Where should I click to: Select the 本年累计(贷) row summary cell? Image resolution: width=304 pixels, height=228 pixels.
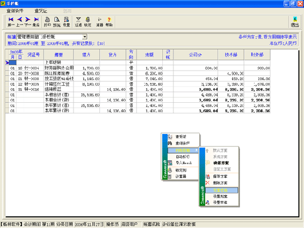tap(59, 110)
